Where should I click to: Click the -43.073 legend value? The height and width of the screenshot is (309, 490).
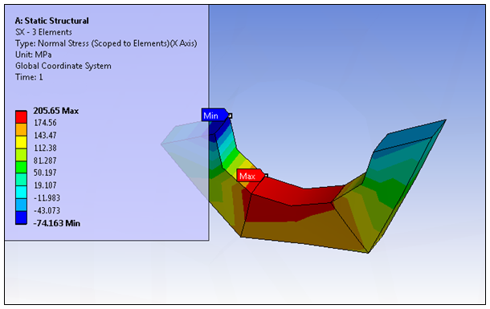(47, 210)
